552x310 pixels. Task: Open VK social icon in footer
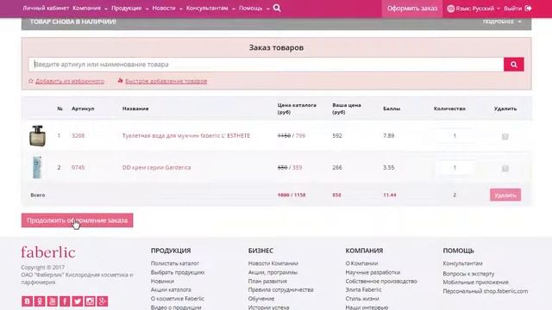coord(27,301)
